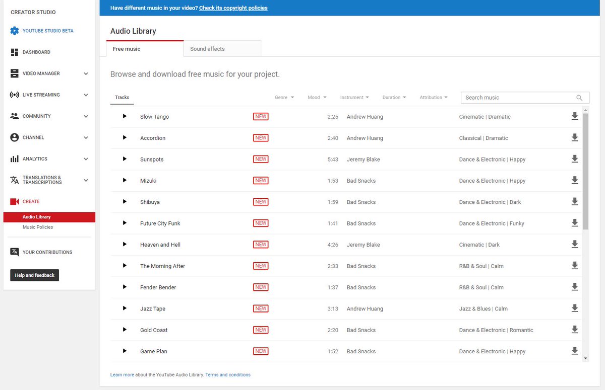
Task: Click the Jazz & Blues | Calm label
Action: 483,309
